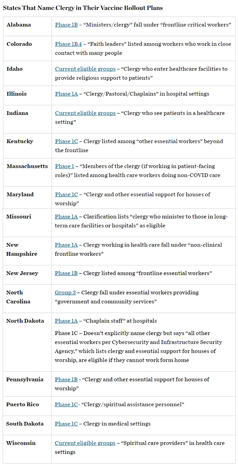
Task: Click the Massachusetts state name cell
Action: pyautogui.click(x=27, y=166)
